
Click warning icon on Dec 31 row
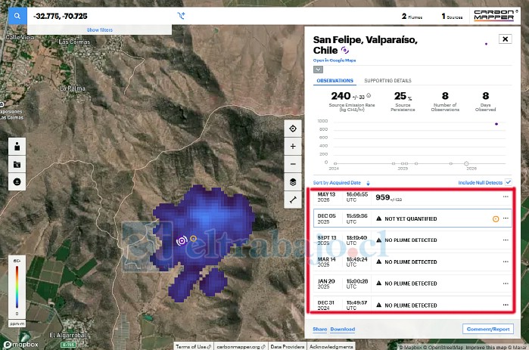click(x=379, y=305)
